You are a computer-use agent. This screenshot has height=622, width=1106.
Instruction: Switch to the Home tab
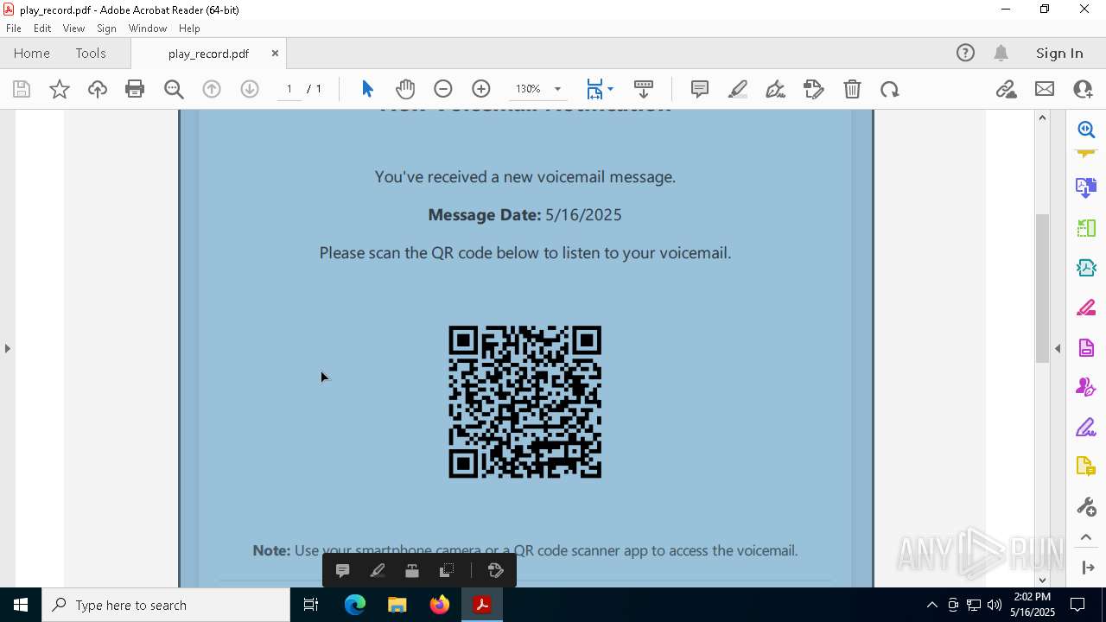pyautogui.click(x=32, y=54)
